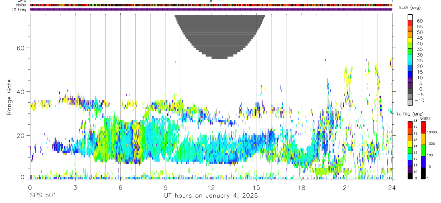Screen dimensions: 441x203
Task: Click the '55' label on the ELEV colorbar
Action: (419, 27)
